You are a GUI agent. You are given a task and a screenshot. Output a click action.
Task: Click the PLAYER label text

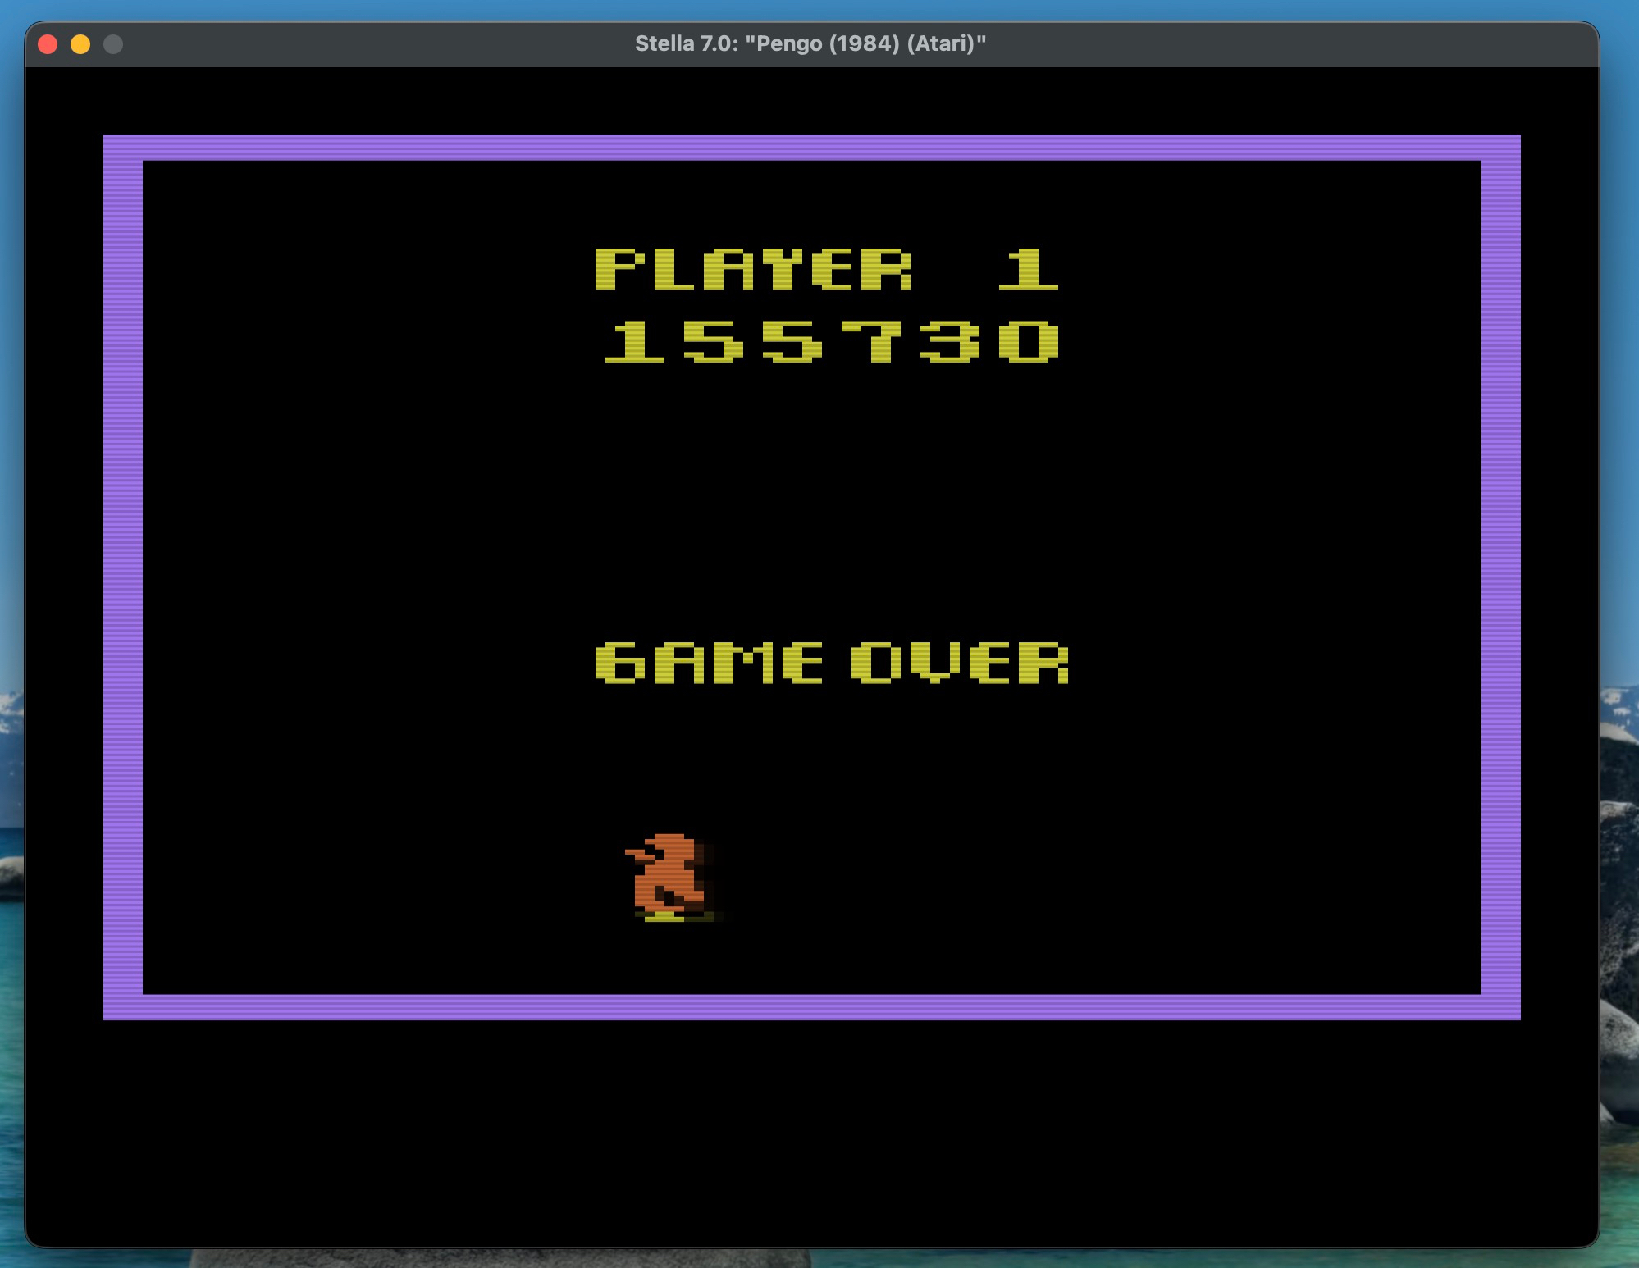(753, 269)
